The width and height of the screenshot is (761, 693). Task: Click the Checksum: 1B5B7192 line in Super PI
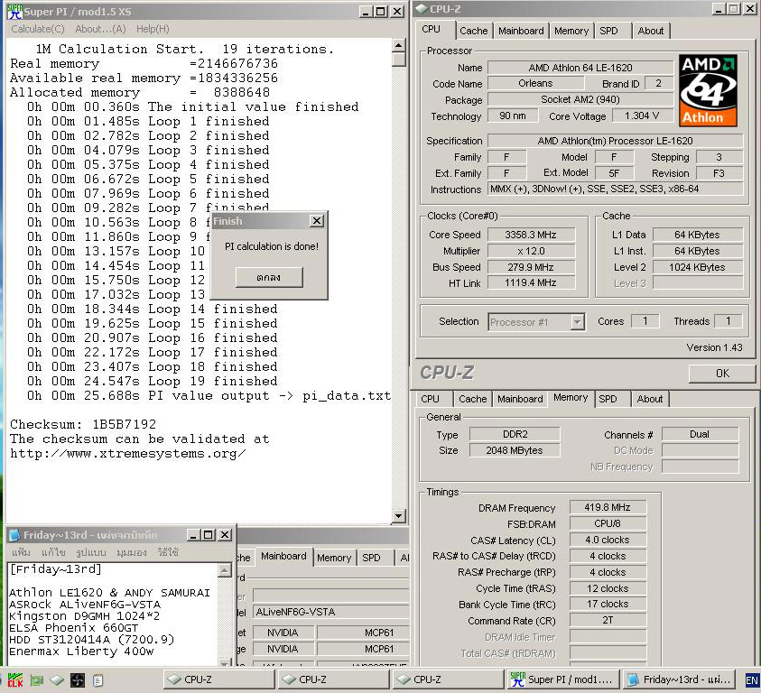(83, 424)
